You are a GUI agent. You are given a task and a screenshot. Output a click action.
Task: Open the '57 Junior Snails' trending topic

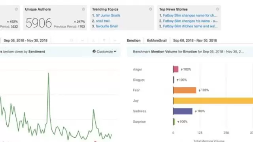click(x=108, y=15)
